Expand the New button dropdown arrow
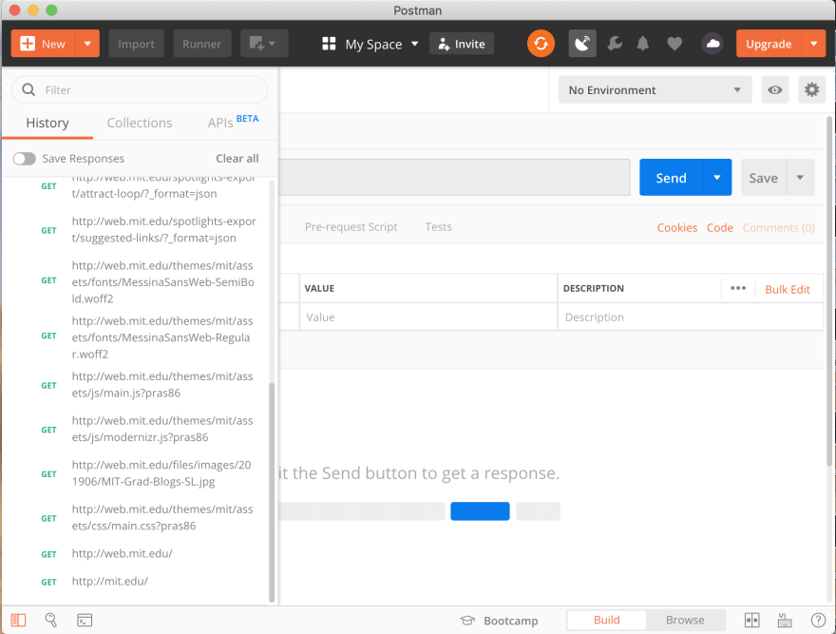 (x=87, y=44)
